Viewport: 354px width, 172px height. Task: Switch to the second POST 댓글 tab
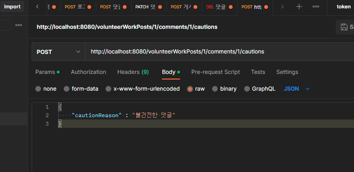click(114, 7)
